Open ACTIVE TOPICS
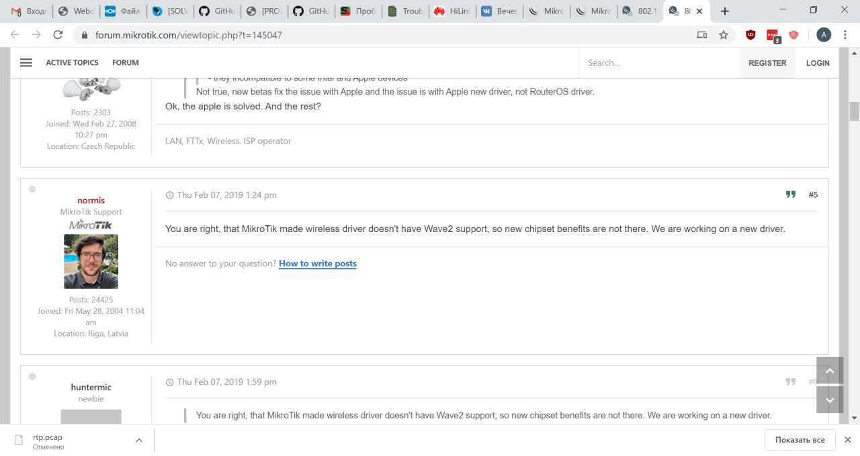The height and width of the screenshot is (456, 860). (72, 62)
